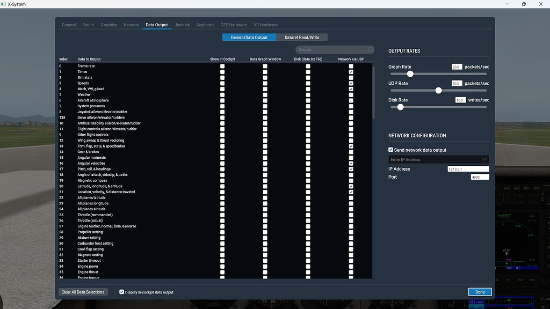Enable Speeds in Data Graph Window column
550x309 pixels.
(265, 83)
